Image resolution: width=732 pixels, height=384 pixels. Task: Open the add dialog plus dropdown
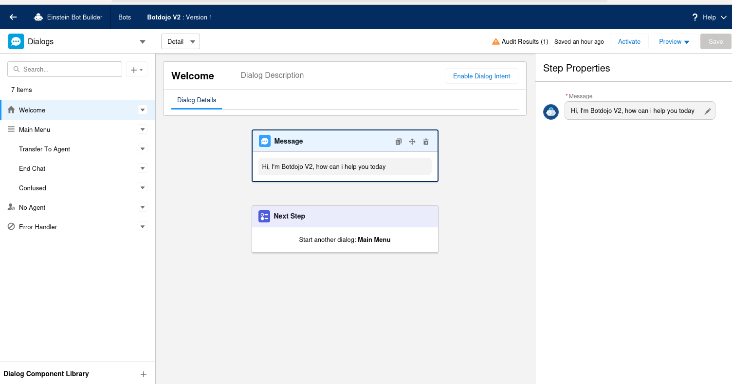137,70
